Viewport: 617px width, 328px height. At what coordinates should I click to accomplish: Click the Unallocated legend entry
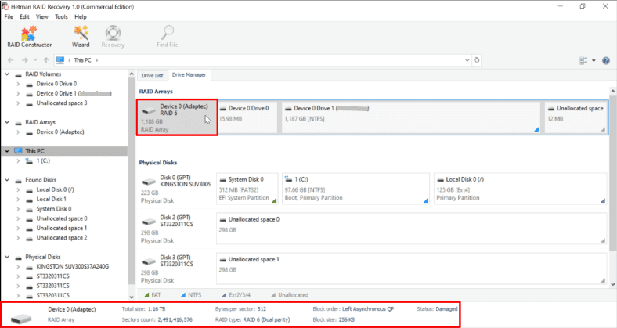coord(290,295)
